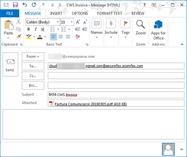Image resolution: width=187 pixels, height=157 pixels.
Task: Increase indent
Action: [x=85, y=29]
